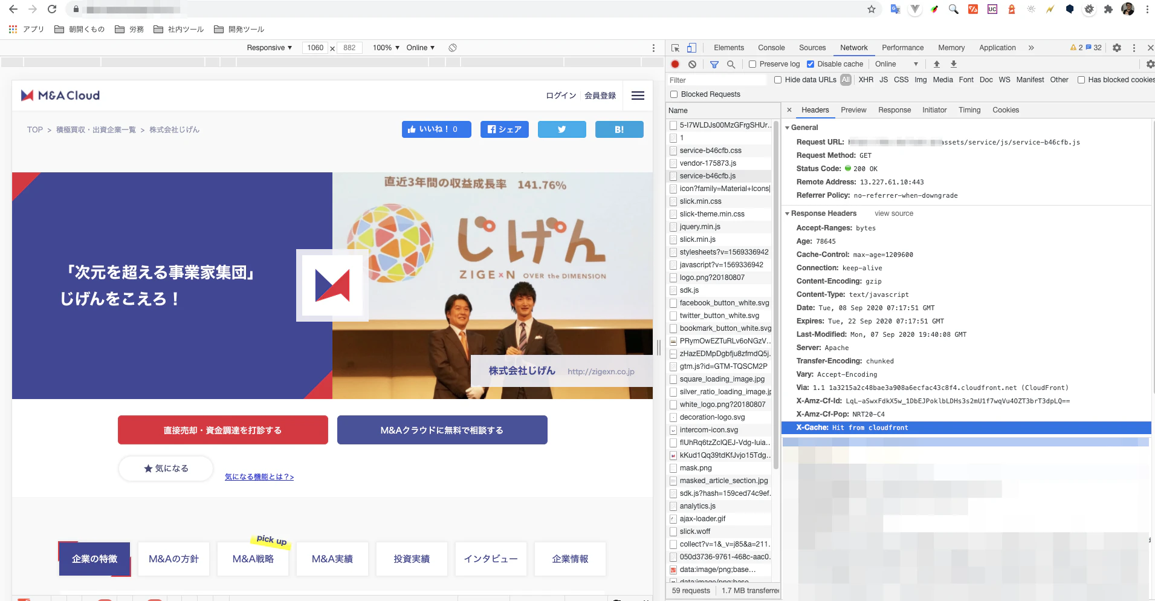Screen dimensions: 1155x601
Task: Click 直接売却・資金調達を打診する button
Action: [x=223, y=430]
